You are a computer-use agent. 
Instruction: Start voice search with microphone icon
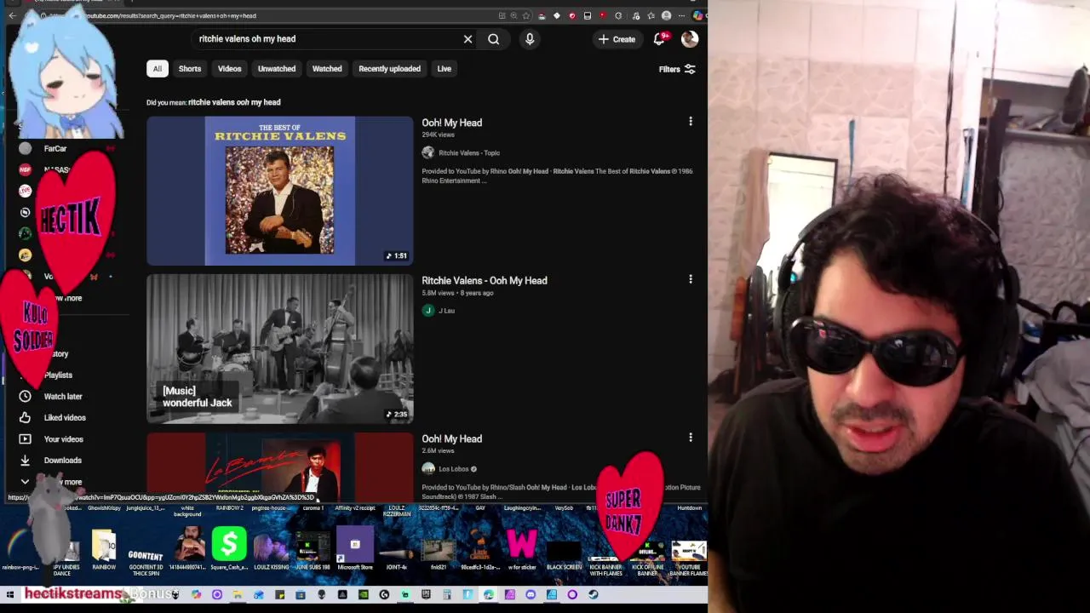pos(530,39)
